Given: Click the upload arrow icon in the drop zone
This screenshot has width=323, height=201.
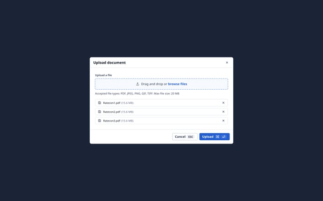Looking at the screenshot, I should [138, 84].
